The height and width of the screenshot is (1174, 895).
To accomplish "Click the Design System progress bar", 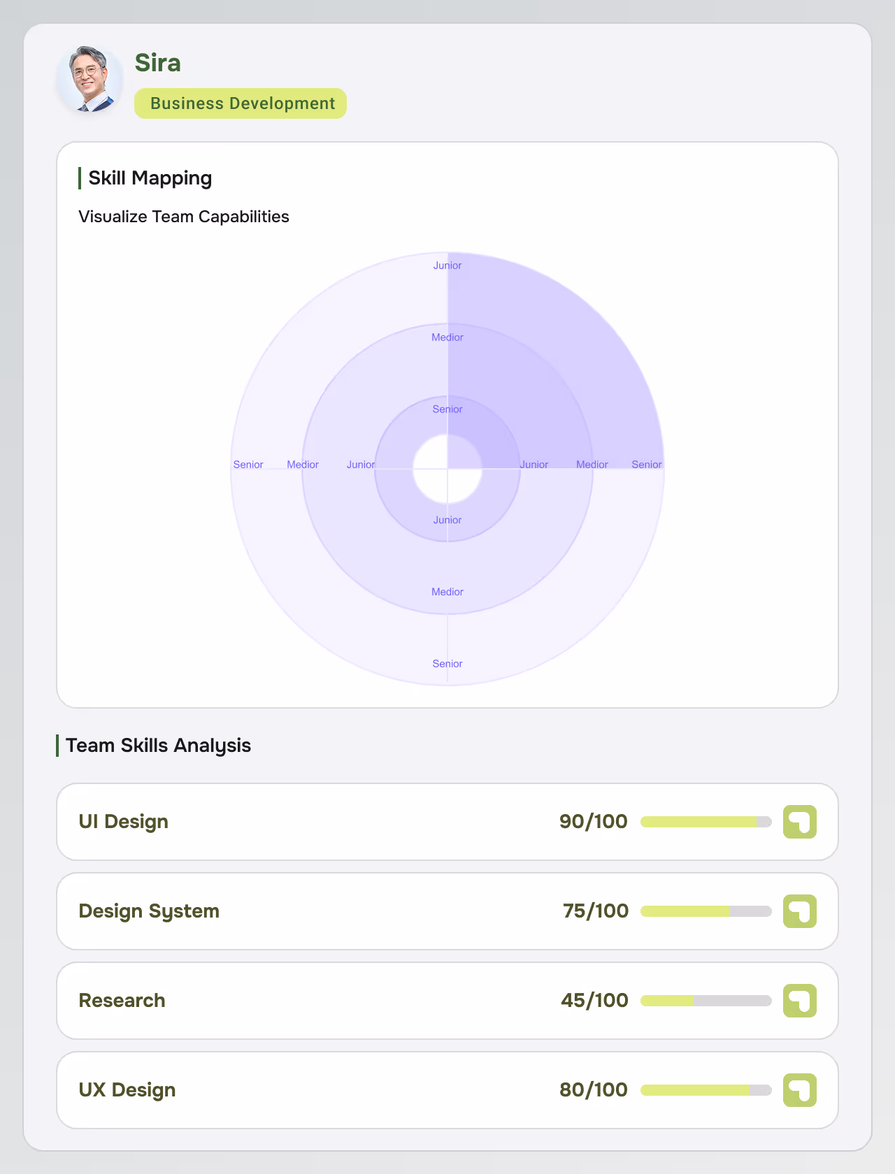I will tap(706, 911).
